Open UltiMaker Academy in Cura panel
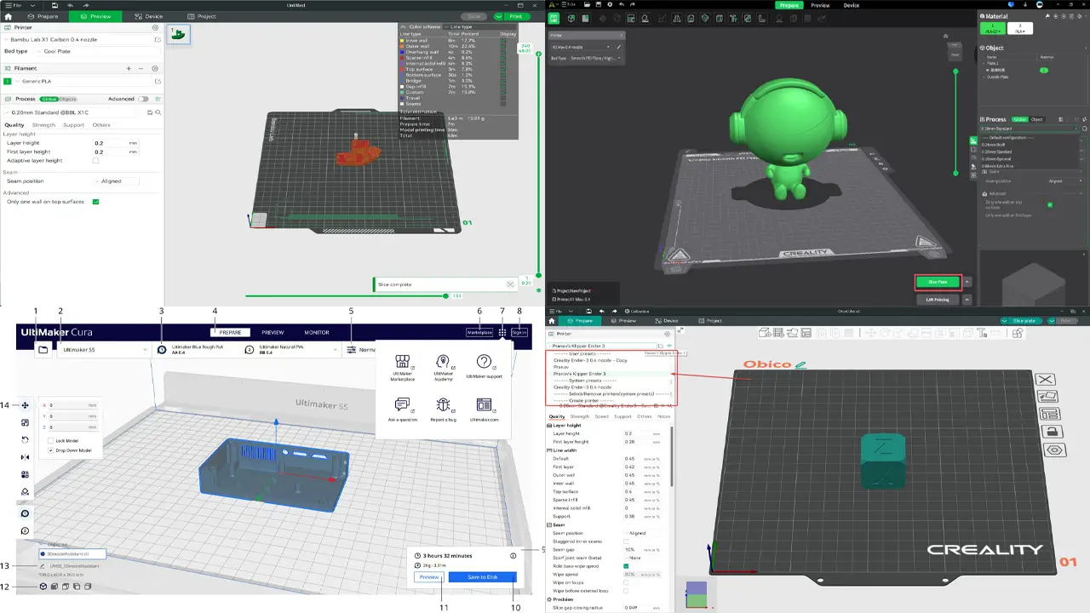The image size is (1090, 613). (x=442, y=367)
